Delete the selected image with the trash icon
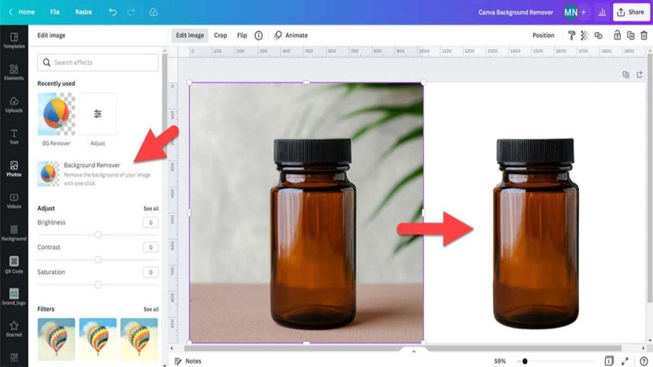The image size is (653, 367). 644,35
